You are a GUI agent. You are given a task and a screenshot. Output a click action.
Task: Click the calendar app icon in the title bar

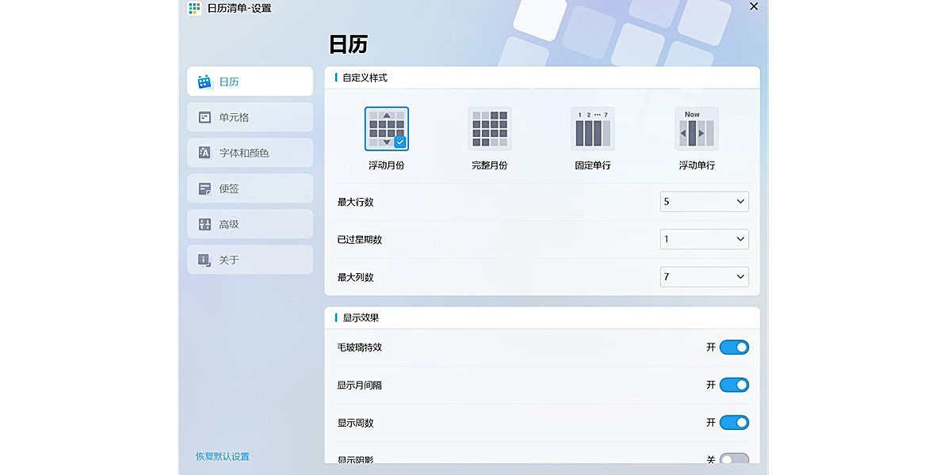click(x=193, y=9)
